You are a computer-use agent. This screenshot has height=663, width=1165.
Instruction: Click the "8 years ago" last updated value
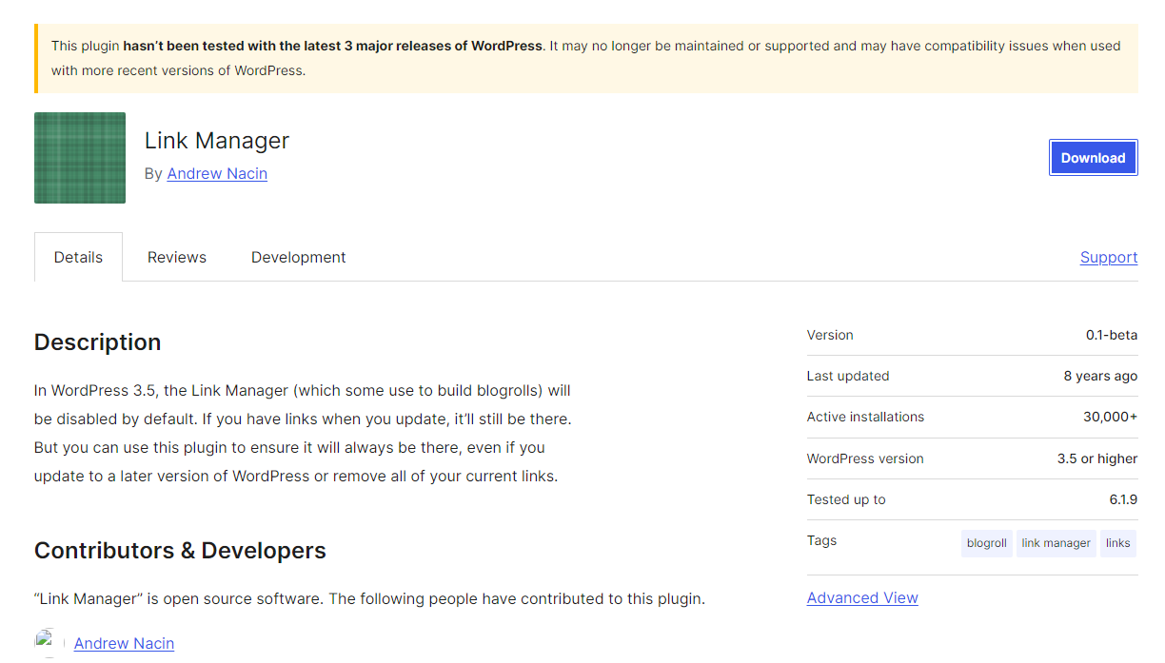coord(1099,376)
